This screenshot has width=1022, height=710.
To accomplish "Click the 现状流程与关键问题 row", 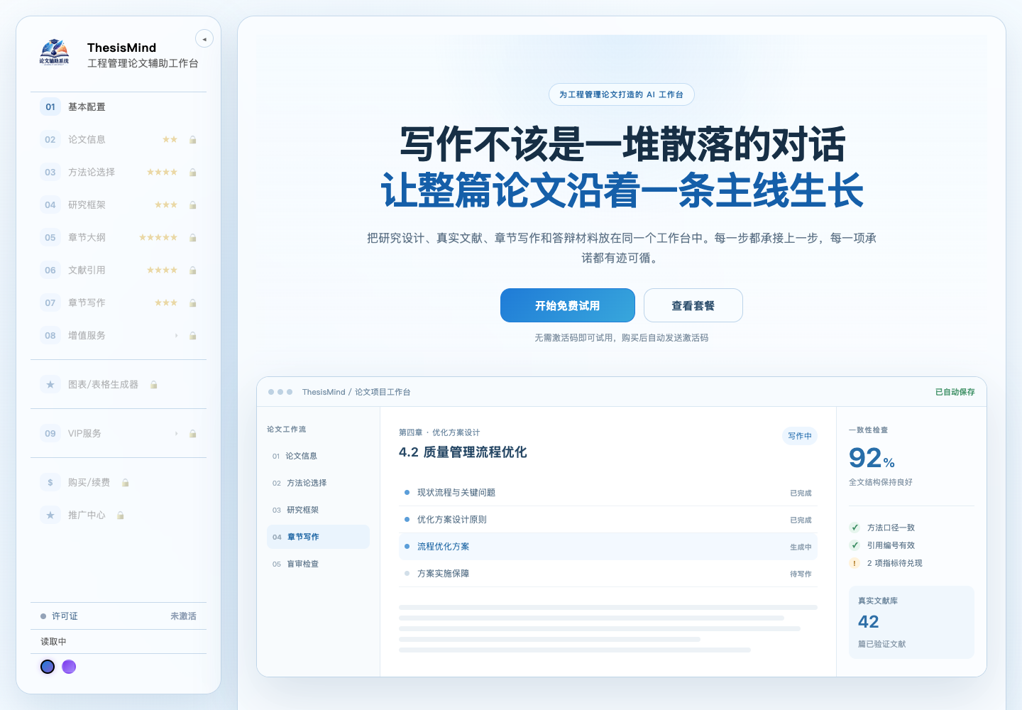I will (x=608, y=493).
